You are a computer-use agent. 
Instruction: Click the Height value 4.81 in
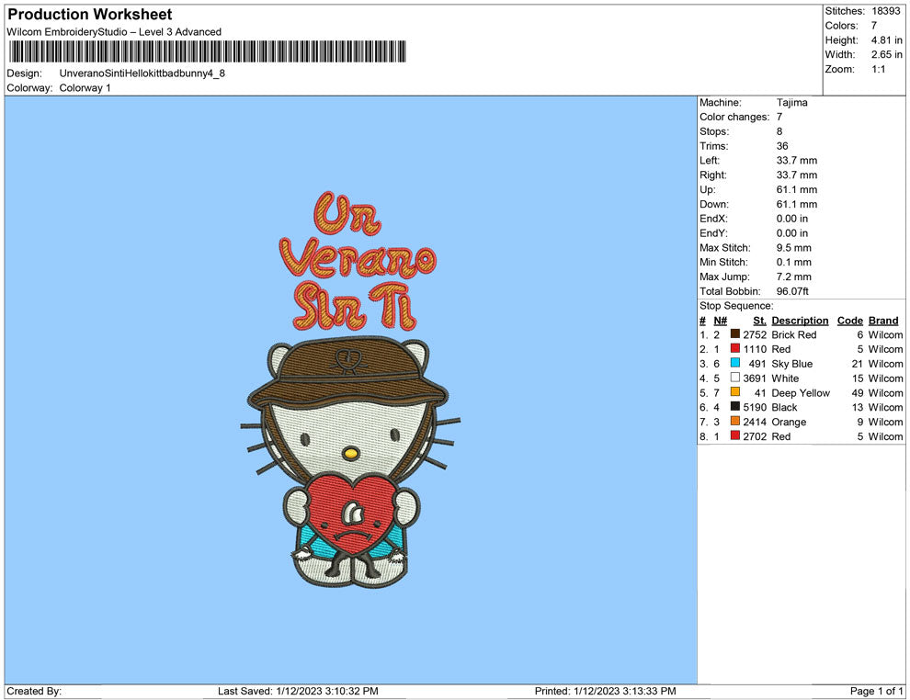[x=886, y=40]
